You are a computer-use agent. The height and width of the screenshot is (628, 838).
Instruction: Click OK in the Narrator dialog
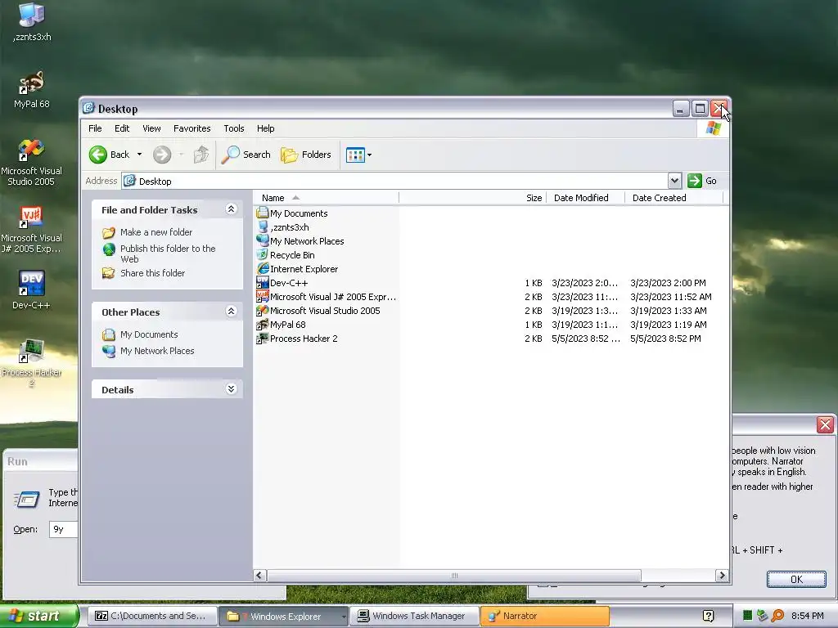click(796, 580)
